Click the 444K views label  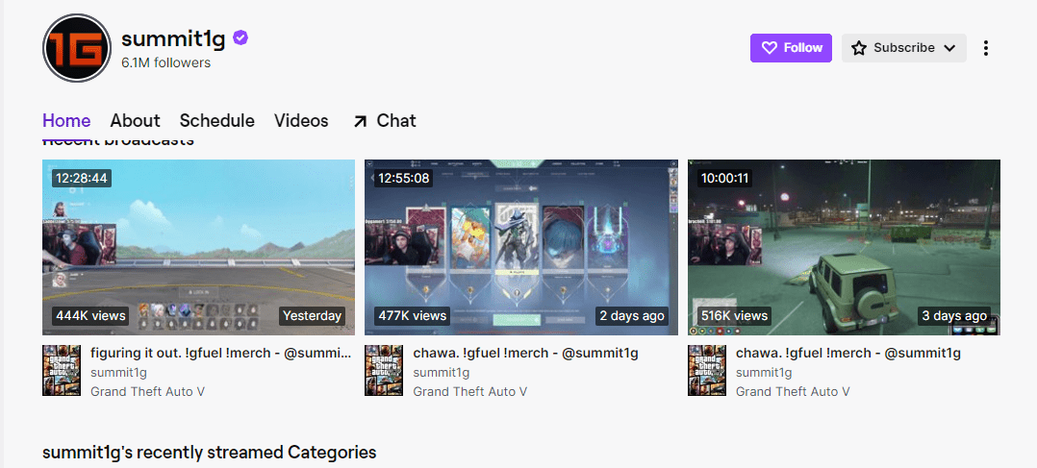point(90,316)
